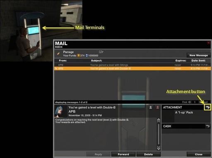The height and width of the screenshot is (158, 212).
Task: Click the attachment retrieve arrow button
Action: 207,107
